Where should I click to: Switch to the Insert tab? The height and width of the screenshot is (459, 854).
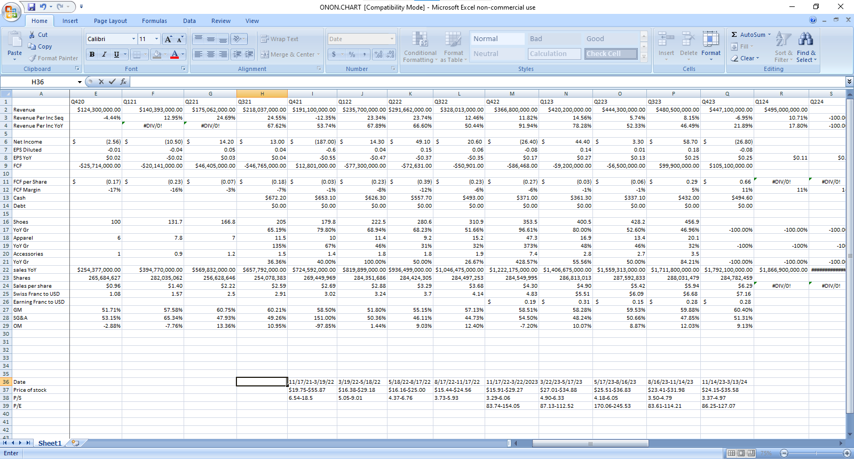70,21
